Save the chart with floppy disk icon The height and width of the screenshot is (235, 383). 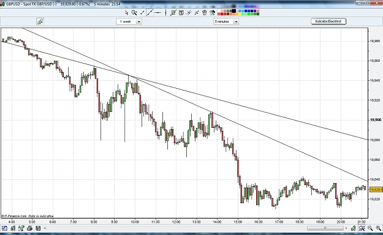38,228
